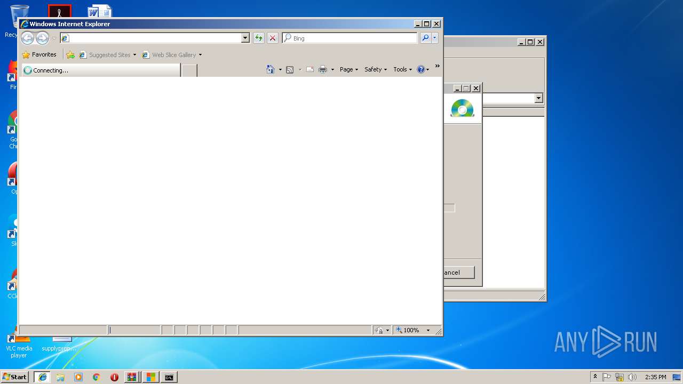This screenshot has height=384, width=683.
Task: Click the green Refresh arrows button
Action: point(259,38)
